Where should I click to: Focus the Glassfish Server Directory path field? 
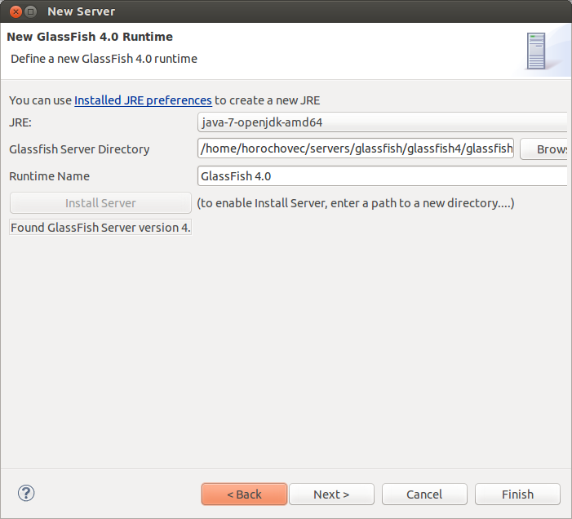click(x=356, y=149)
